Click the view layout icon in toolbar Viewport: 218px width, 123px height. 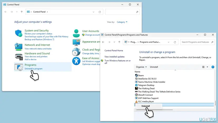coord(203,67)
